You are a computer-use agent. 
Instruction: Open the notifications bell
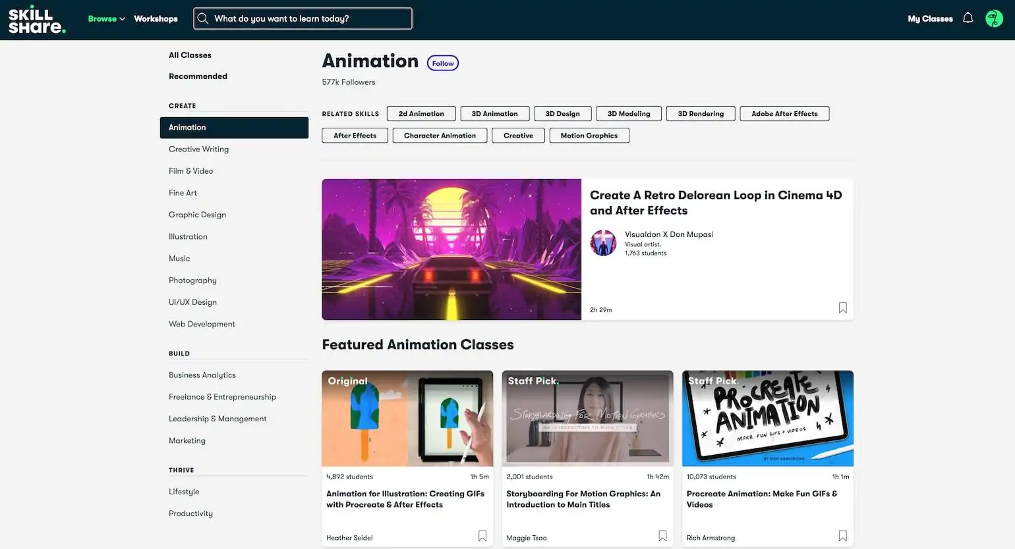(x=968, y=18)
